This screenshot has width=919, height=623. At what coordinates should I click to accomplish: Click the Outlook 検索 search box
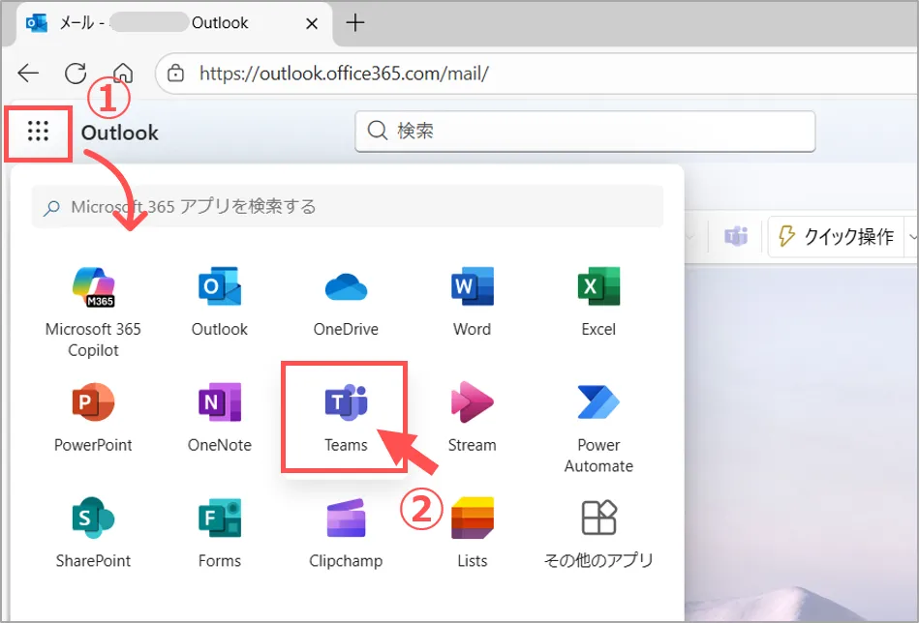click(586, 132)
